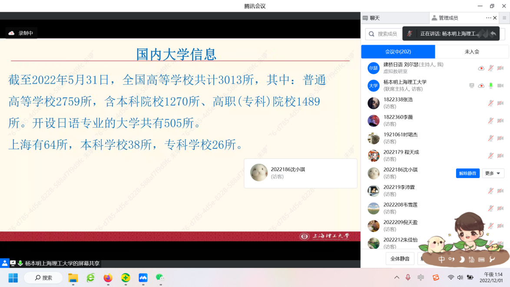Click the 全体静音 button

[400, 258]
